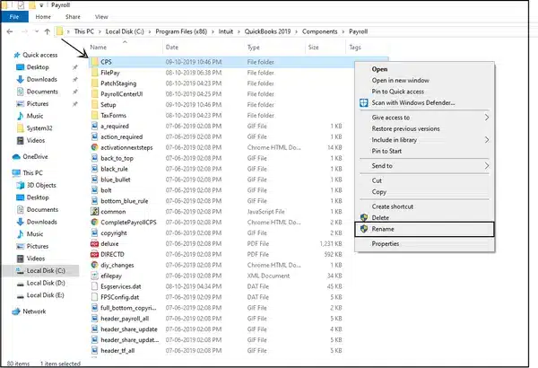Switch to the Share ribbon tab
Screen dimensions: 538x368
click(73, 17)
